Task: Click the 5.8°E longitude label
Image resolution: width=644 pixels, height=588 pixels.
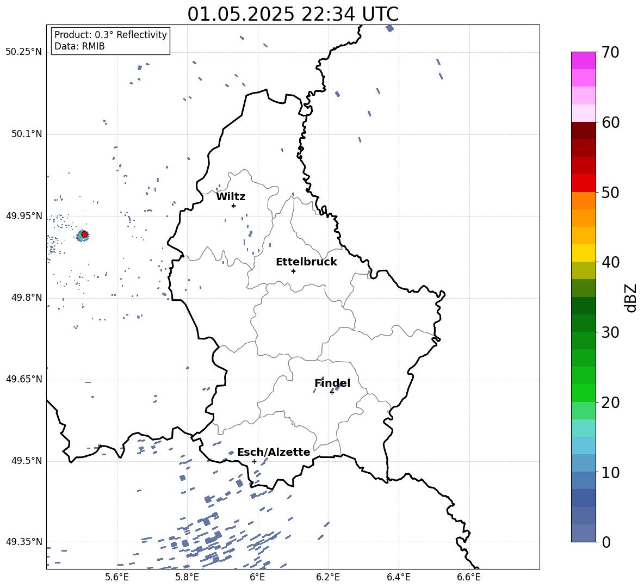Action: 187,577
